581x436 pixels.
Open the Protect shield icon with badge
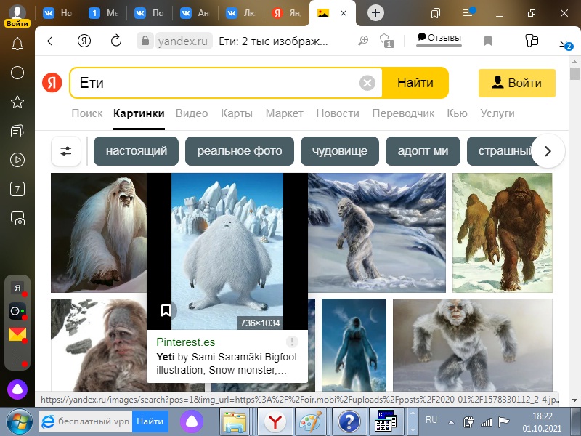(x=386, y=41)
